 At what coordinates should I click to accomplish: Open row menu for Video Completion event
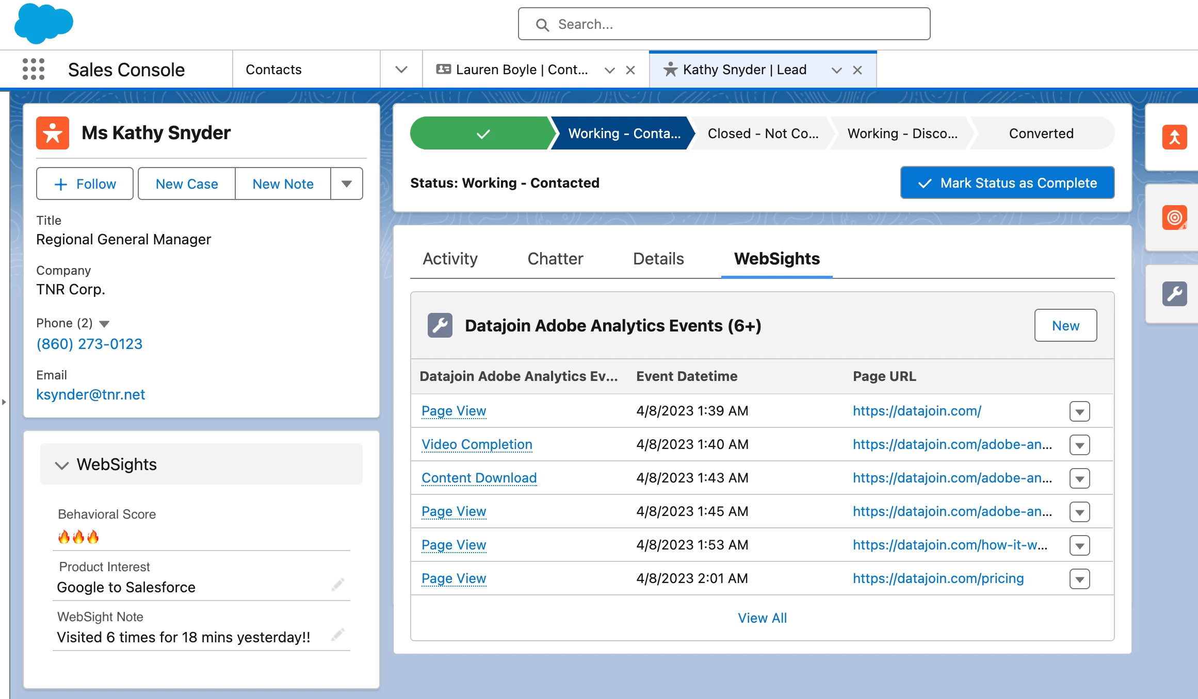[x=1079, y=445]
